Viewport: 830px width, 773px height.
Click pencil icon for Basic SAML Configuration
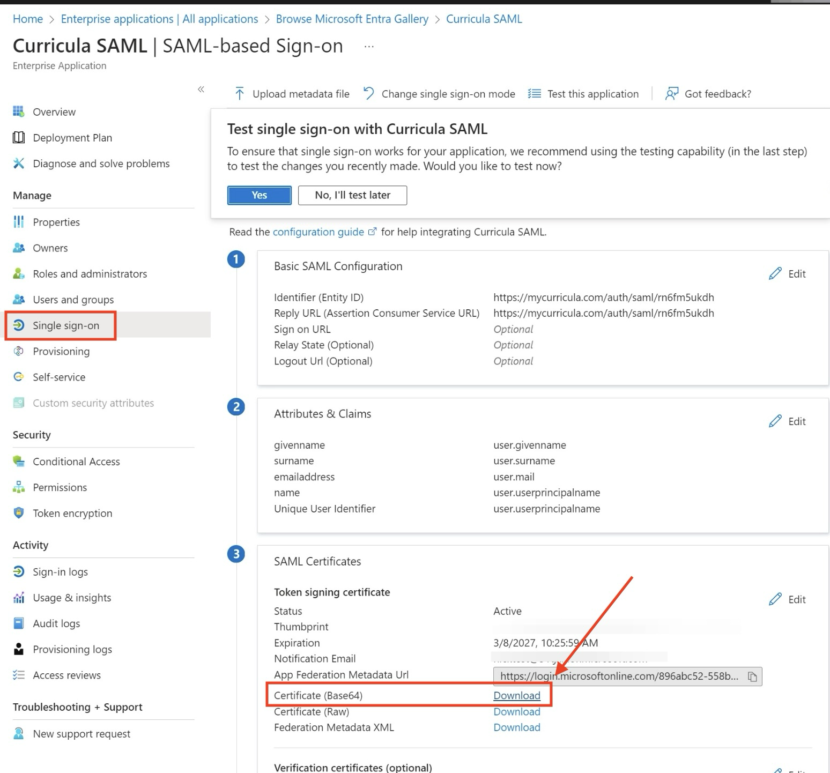775,273
